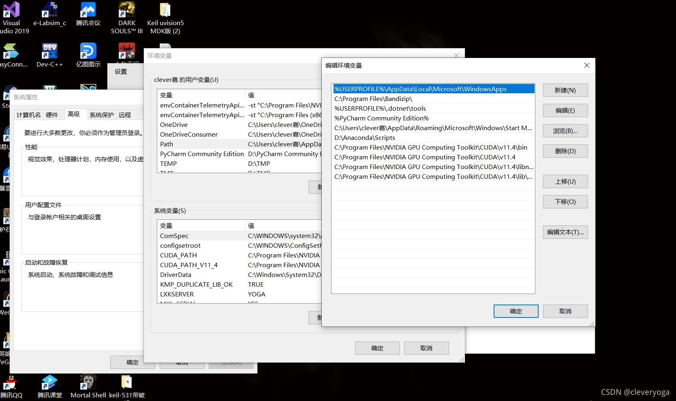Select the configsetroot system variable row

pos(240,246)
